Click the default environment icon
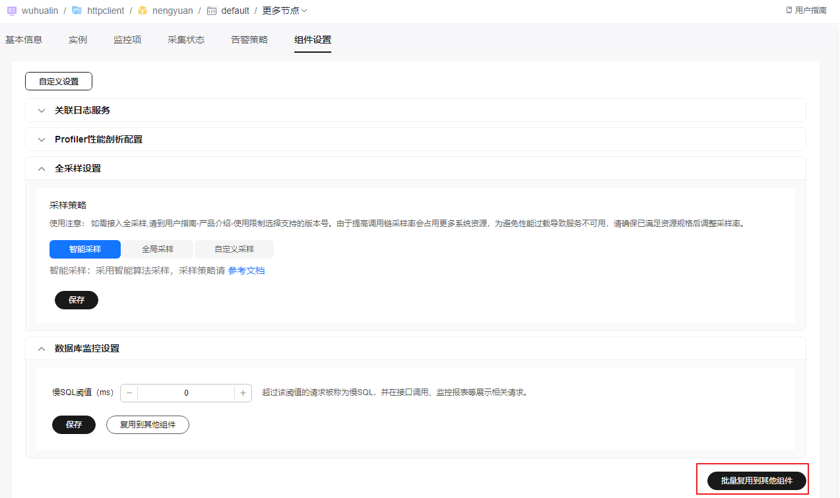 (x=211, y=11)
